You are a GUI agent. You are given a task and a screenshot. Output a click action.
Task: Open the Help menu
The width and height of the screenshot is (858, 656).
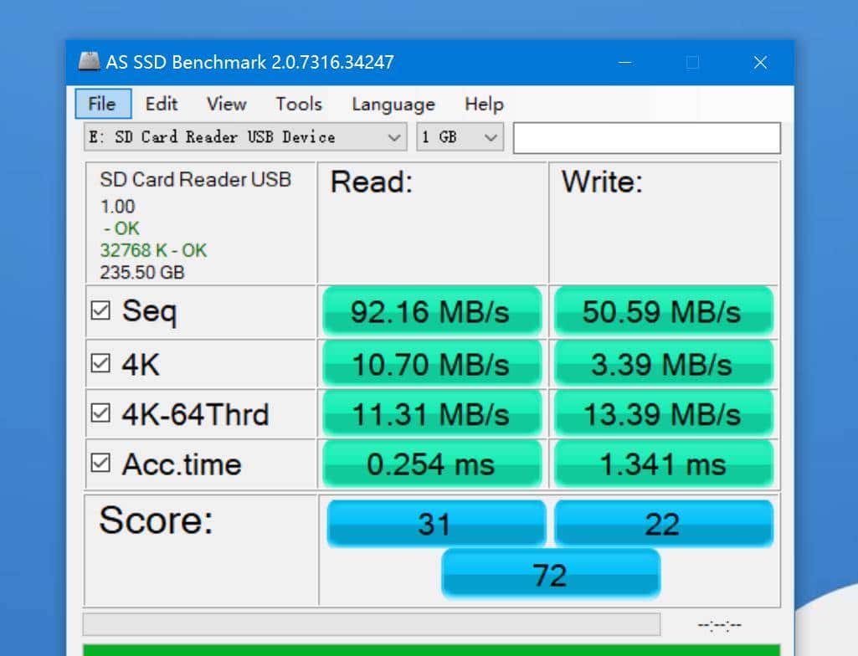484,104
